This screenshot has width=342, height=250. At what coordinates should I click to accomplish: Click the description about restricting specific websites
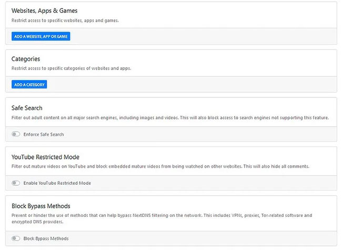[x=65, y=21]
